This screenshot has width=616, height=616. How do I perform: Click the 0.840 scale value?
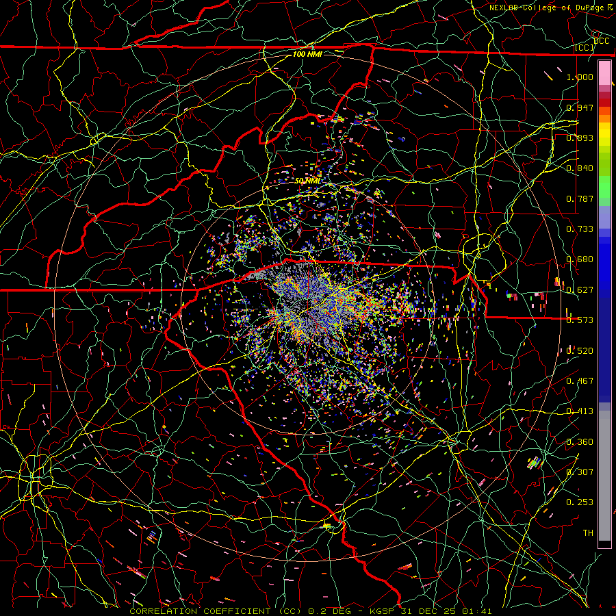click(580, 168)
